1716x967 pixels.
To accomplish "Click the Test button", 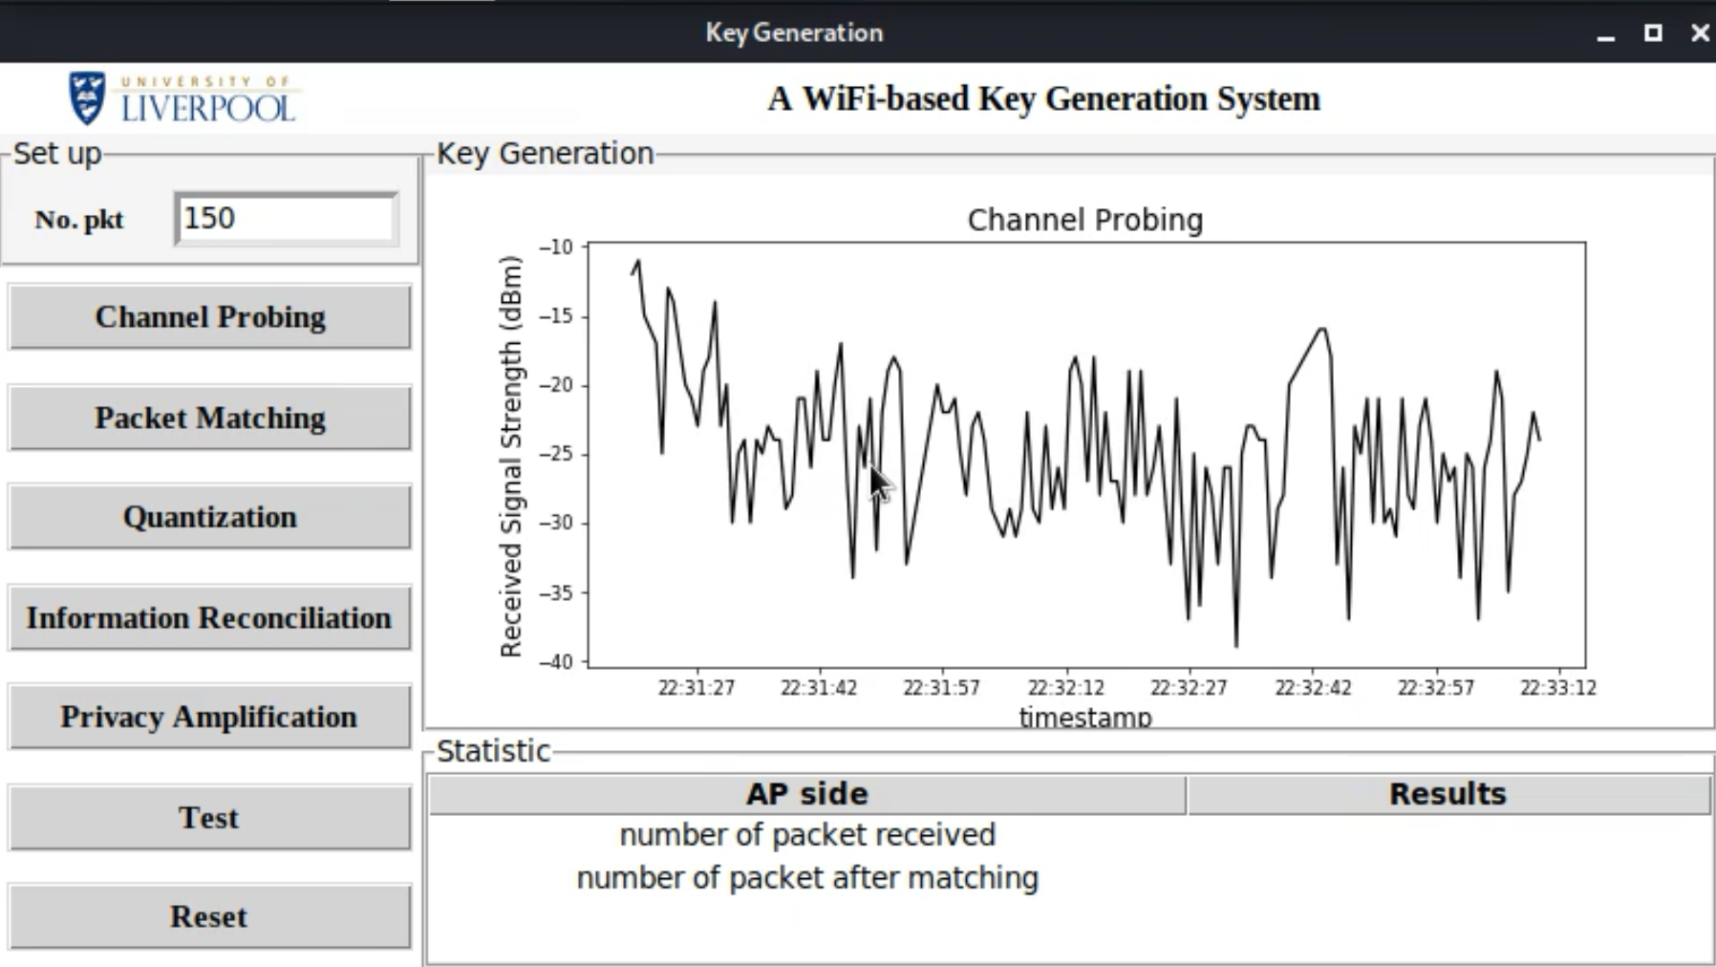I will click(210, 818).
